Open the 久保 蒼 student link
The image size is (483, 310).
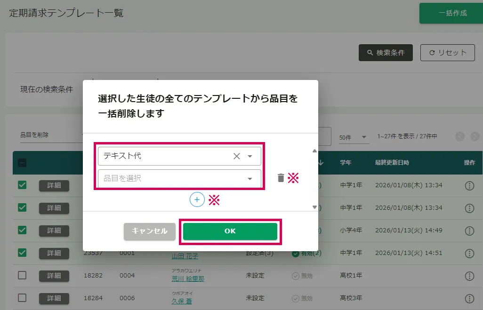(181, 302)
